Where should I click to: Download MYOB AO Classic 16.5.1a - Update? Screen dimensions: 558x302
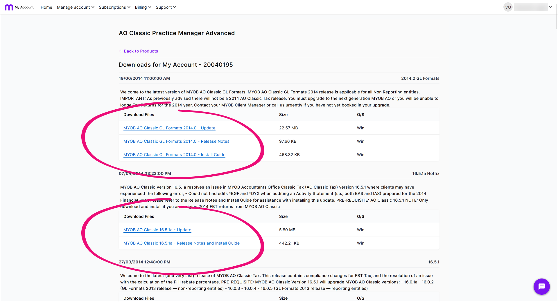point(157,230)
